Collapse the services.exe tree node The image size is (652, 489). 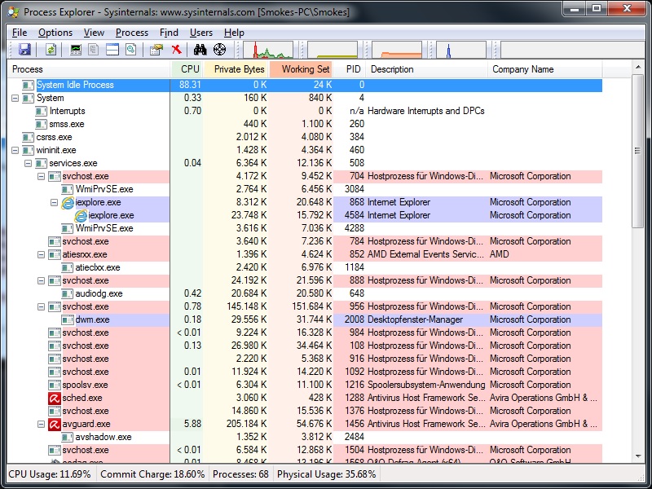click(28, 164)
